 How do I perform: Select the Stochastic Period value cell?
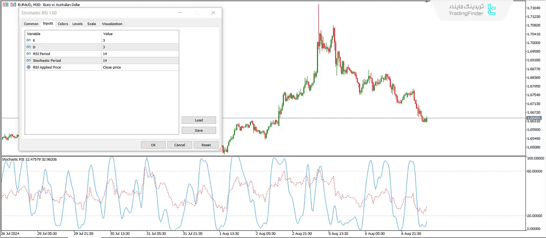point(140,61)
